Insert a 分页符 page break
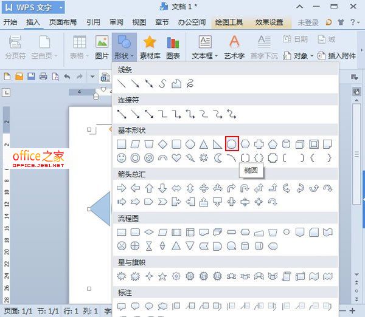Image resolution: width=365 pixels, height=317 pixels. pyautogui.click(x=15, y=47)
